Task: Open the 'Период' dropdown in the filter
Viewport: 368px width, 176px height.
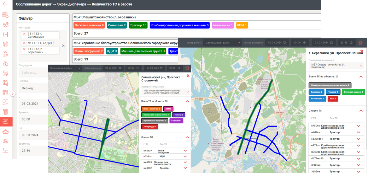Action: coord(43,88)
